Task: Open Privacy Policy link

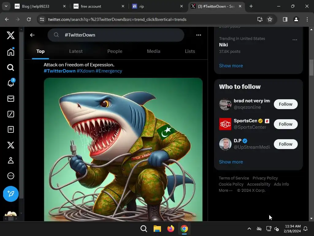Action: point(265,178)
